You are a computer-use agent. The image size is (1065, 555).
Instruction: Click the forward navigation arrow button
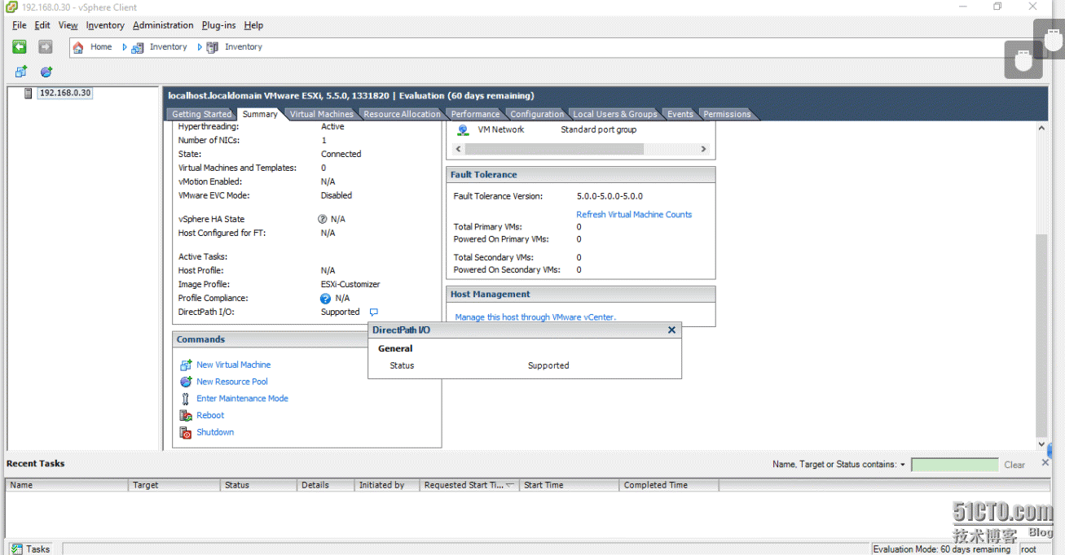tap(46, 47)
